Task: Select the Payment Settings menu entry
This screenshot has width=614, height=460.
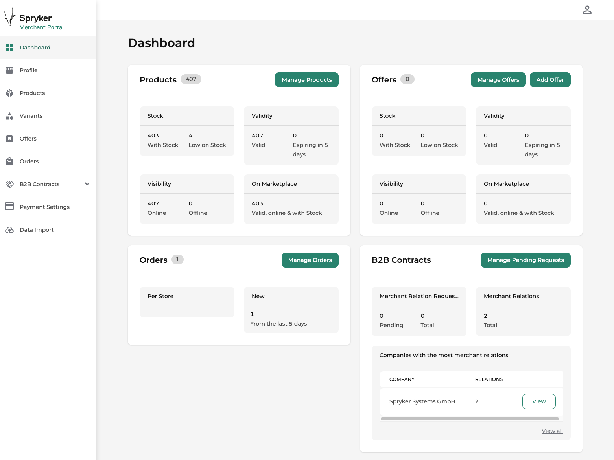Action: [x=44, y=207]
